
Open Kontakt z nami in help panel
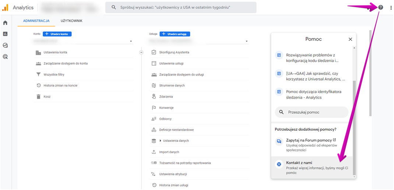tap(312, 168)
